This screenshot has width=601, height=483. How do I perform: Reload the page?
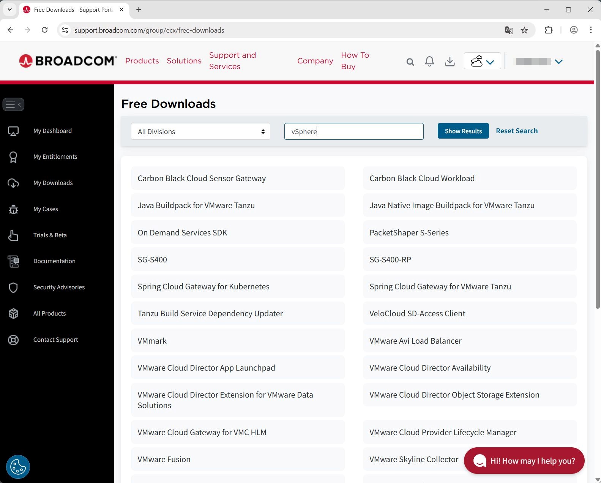[x=44, y=30]
